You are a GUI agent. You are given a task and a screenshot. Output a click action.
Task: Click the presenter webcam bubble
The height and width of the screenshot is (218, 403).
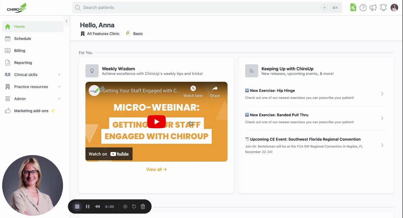pos(33,185)
